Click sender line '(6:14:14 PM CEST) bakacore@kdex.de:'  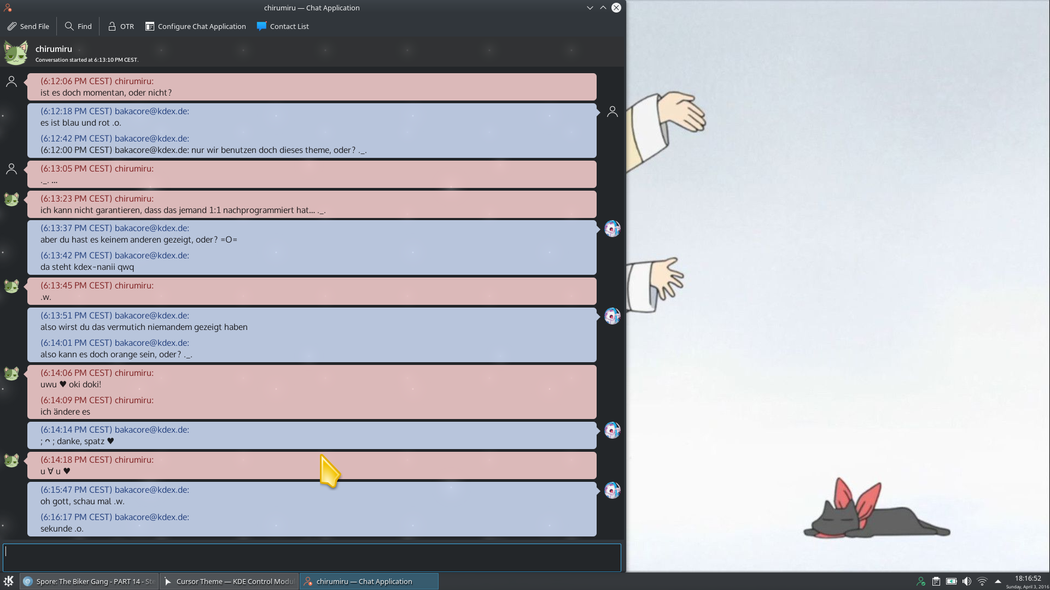coord(115,430)
